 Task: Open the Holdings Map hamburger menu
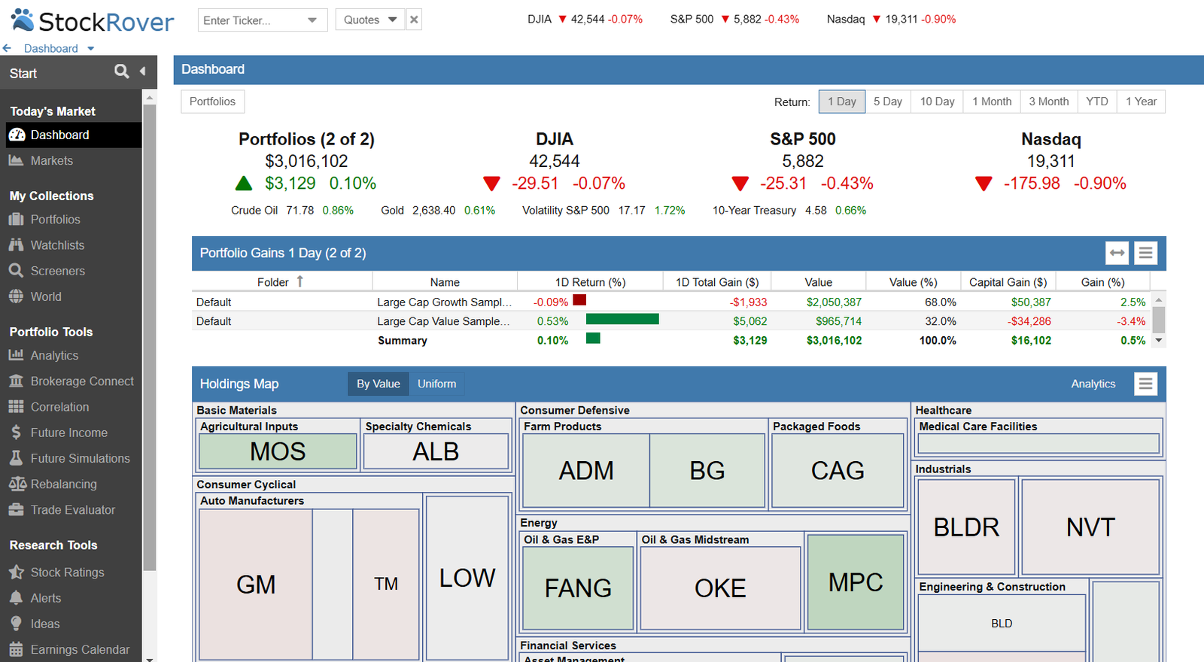click(x=1145, y=384)
